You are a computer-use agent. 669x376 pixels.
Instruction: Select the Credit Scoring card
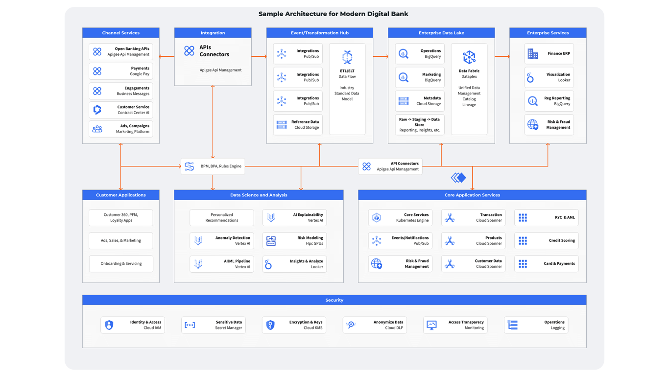click(x=546, y=241)
